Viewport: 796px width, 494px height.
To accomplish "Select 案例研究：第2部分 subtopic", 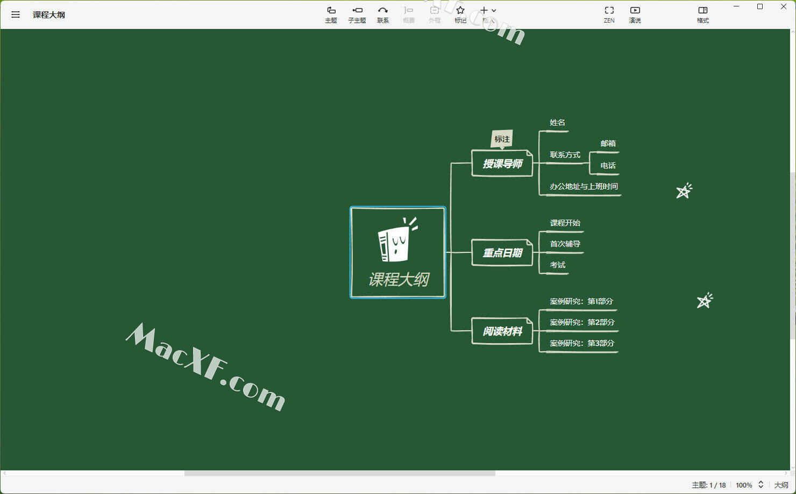I will point(582,323).
